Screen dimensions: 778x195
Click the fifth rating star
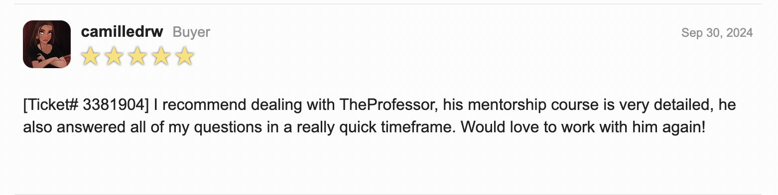[x=185, y=56]
